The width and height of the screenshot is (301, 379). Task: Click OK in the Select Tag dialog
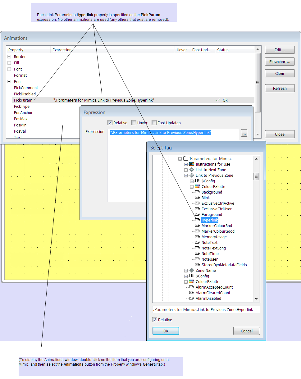click(166, 331)
